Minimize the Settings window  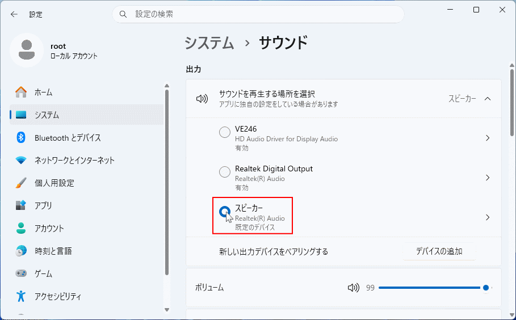tap(450, 10)
